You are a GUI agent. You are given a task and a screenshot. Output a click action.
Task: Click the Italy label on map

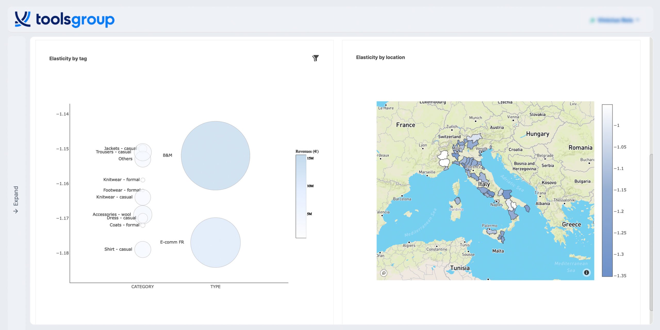coord(484,184)
